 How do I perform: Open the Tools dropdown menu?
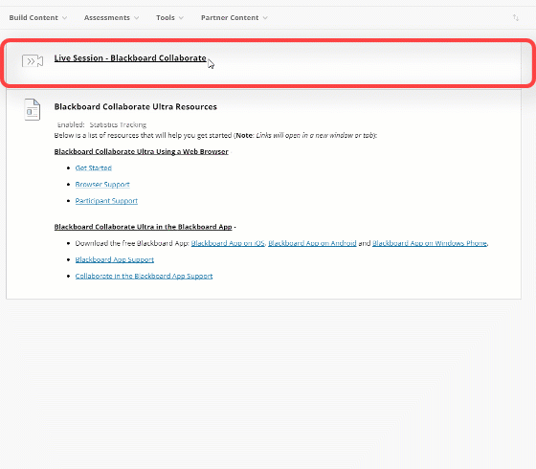pos(169,18)
